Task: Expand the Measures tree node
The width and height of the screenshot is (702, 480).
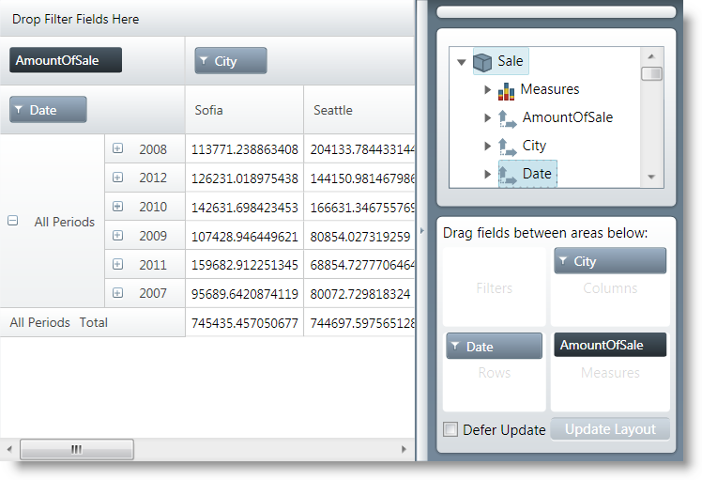Action: pyautogui.click(x=487, y=90)
